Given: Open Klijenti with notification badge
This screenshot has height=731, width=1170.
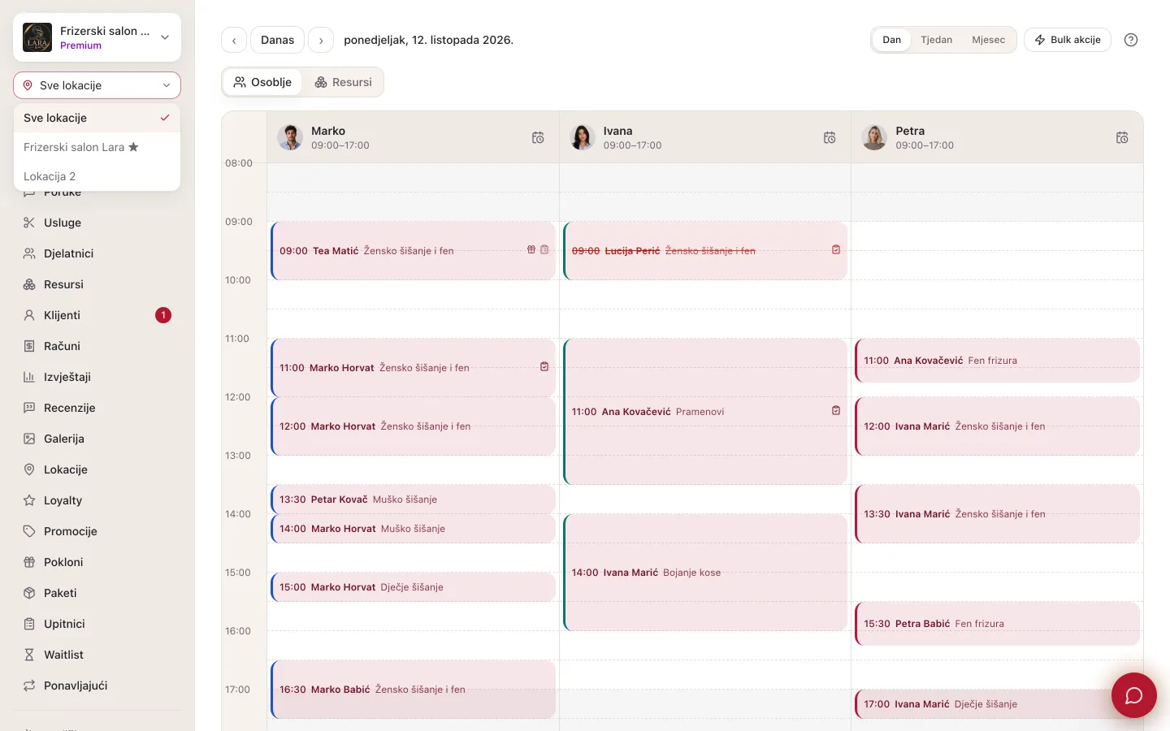Looking at the screenshot, I should (x=97, y=315).
